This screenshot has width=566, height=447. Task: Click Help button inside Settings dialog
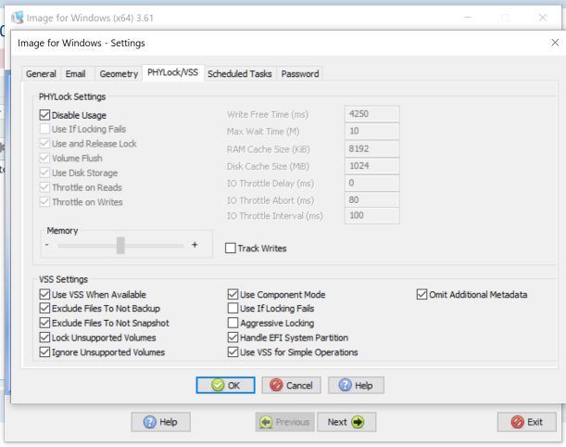tap(356, 385)
